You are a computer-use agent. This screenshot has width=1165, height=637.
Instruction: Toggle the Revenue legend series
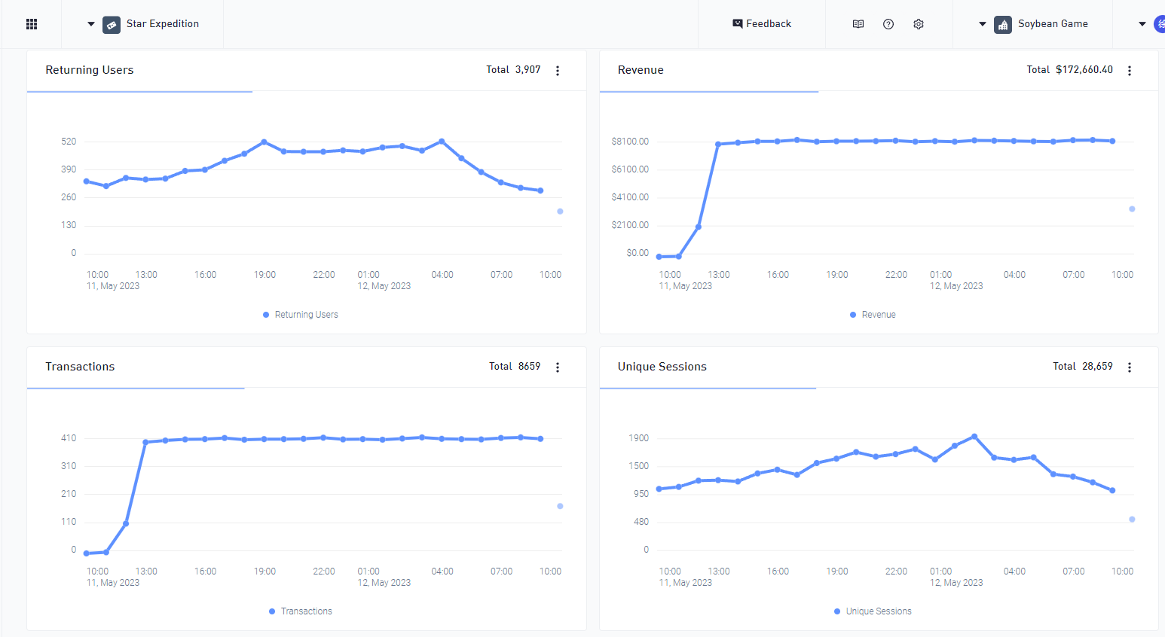coord(873,315)
